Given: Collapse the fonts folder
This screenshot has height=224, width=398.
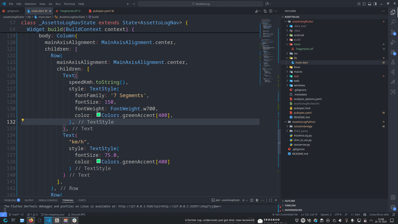Looking at the screenshot, I should pyautogui.click(x=297, y=44).
